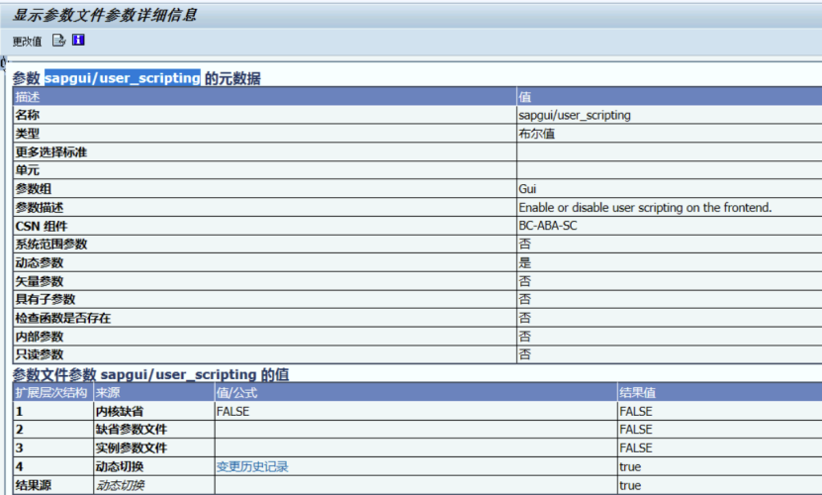This screenshot has height=495, width=822.
Task: Select the 名称 row label
Action: [x=28, y=115]
